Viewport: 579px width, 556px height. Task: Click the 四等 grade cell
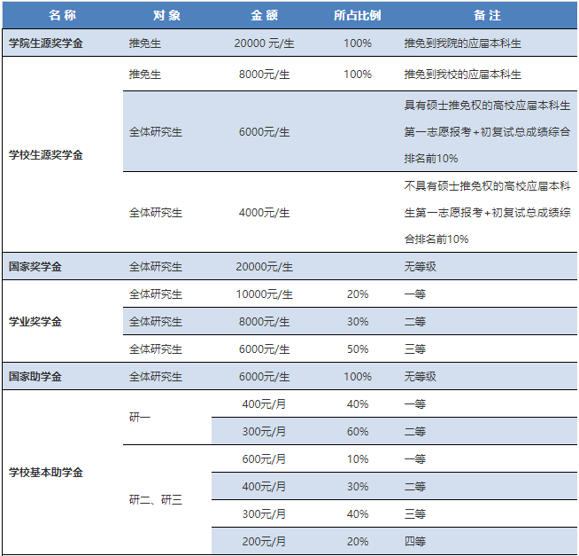[414, 542]
